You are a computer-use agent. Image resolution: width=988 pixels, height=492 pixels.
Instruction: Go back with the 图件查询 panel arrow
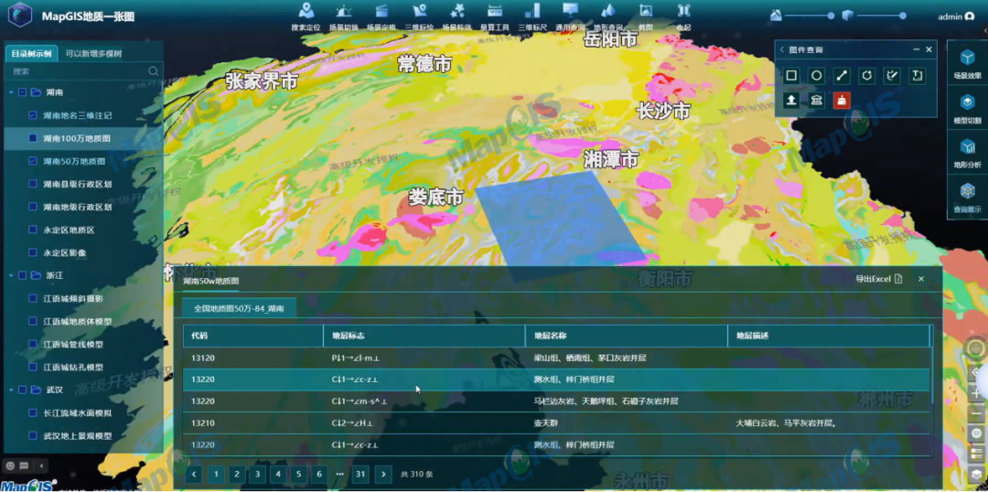[x=782, y=49]
